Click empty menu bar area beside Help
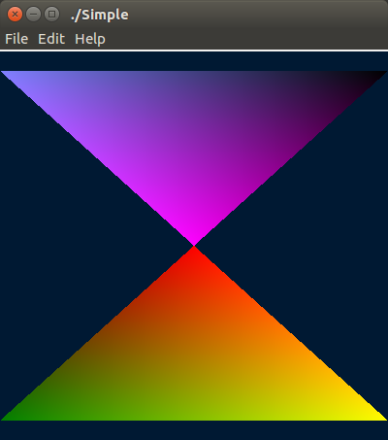The width and height of the screenshot is (388, 440). 245,39
